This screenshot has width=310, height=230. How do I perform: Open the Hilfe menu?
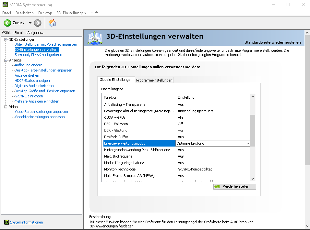click(94, 13)
